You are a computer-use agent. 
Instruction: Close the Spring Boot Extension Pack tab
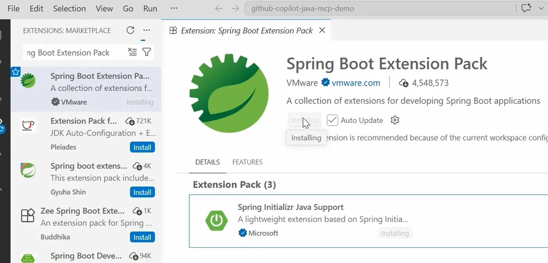[322, 30]
